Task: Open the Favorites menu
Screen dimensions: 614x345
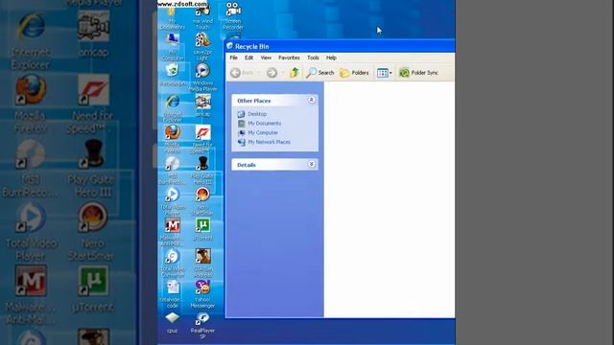Action: [289, 57]
